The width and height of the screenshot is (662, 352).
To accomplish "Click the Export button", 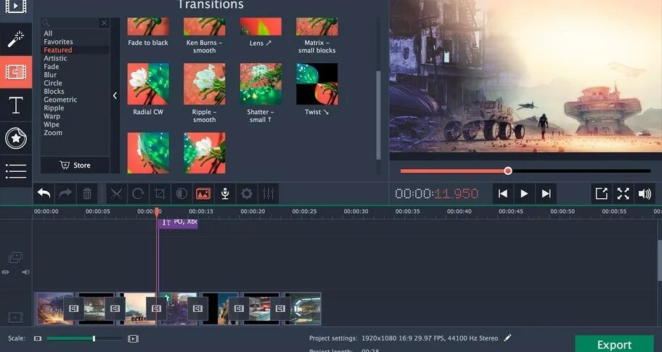I will pyautogui.click(x=614, y=344).
